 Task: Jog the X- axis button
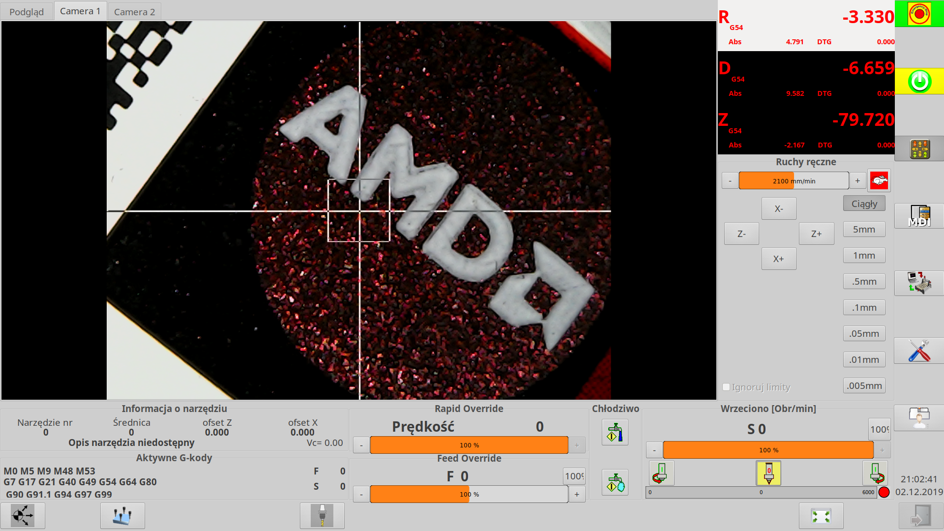pyautogui.click(x=779, y=209)
